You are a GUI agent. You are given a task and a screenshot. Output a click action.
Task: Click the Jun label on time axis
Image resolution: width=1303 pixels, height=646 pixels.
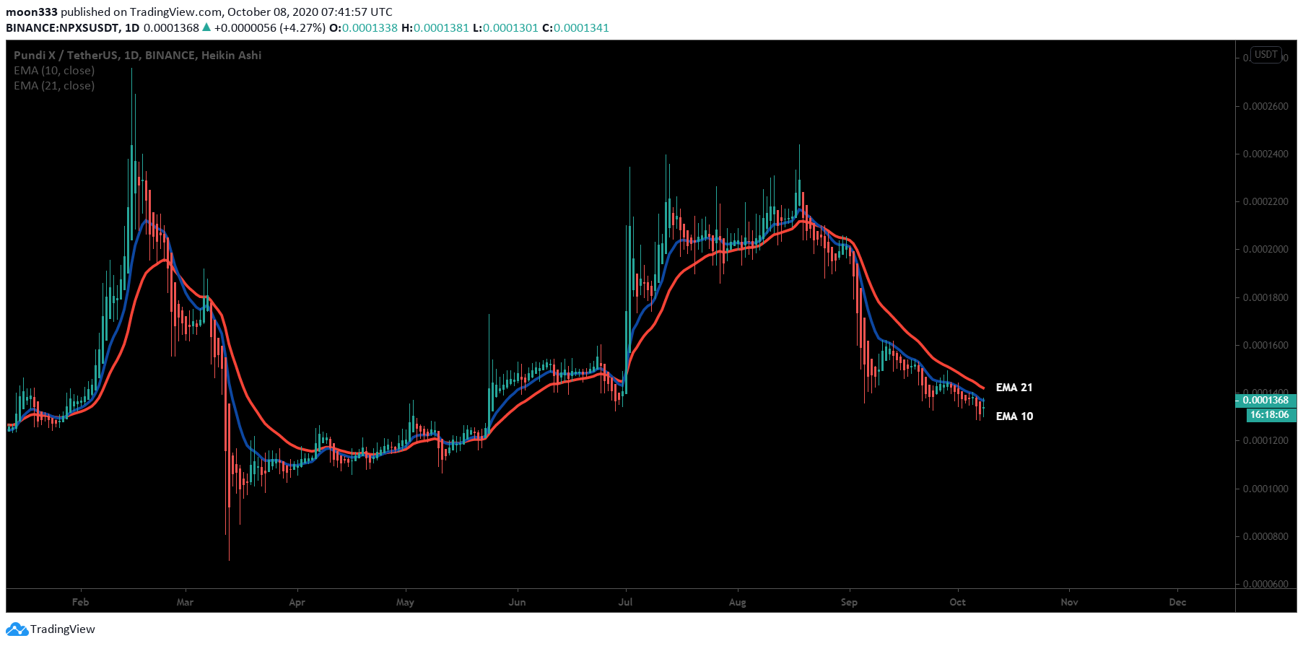pyautogui.click(x=517, y=602)
